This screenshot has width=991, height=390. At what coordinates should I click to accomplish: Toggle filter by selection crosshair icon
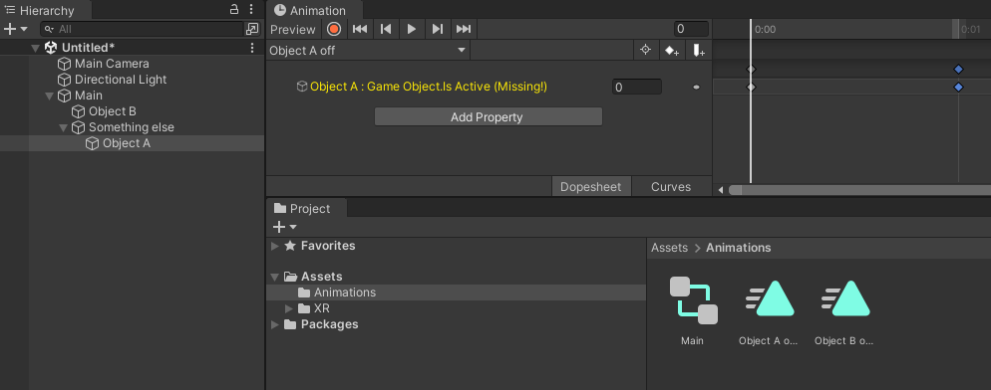coord(645,51)
